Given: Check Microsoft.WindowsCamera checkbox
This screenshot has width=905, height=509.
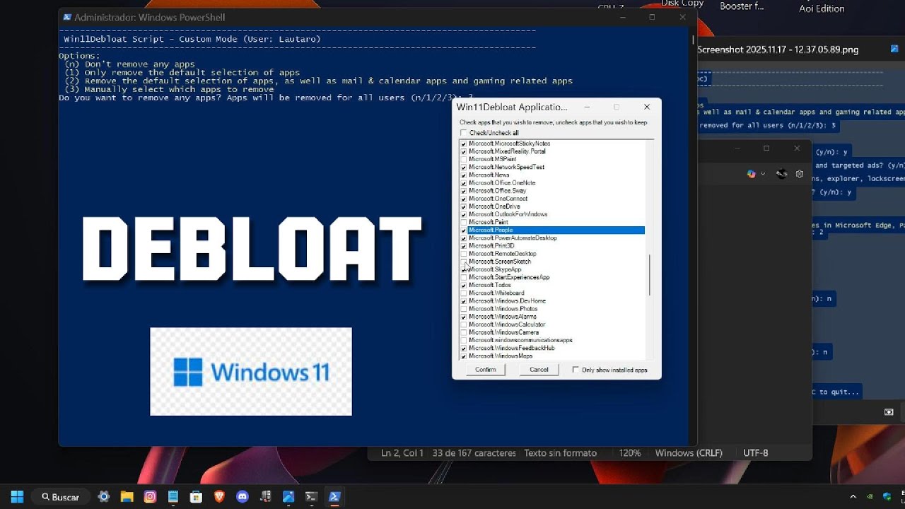Looking at the screenshot, I should point(464,332).
